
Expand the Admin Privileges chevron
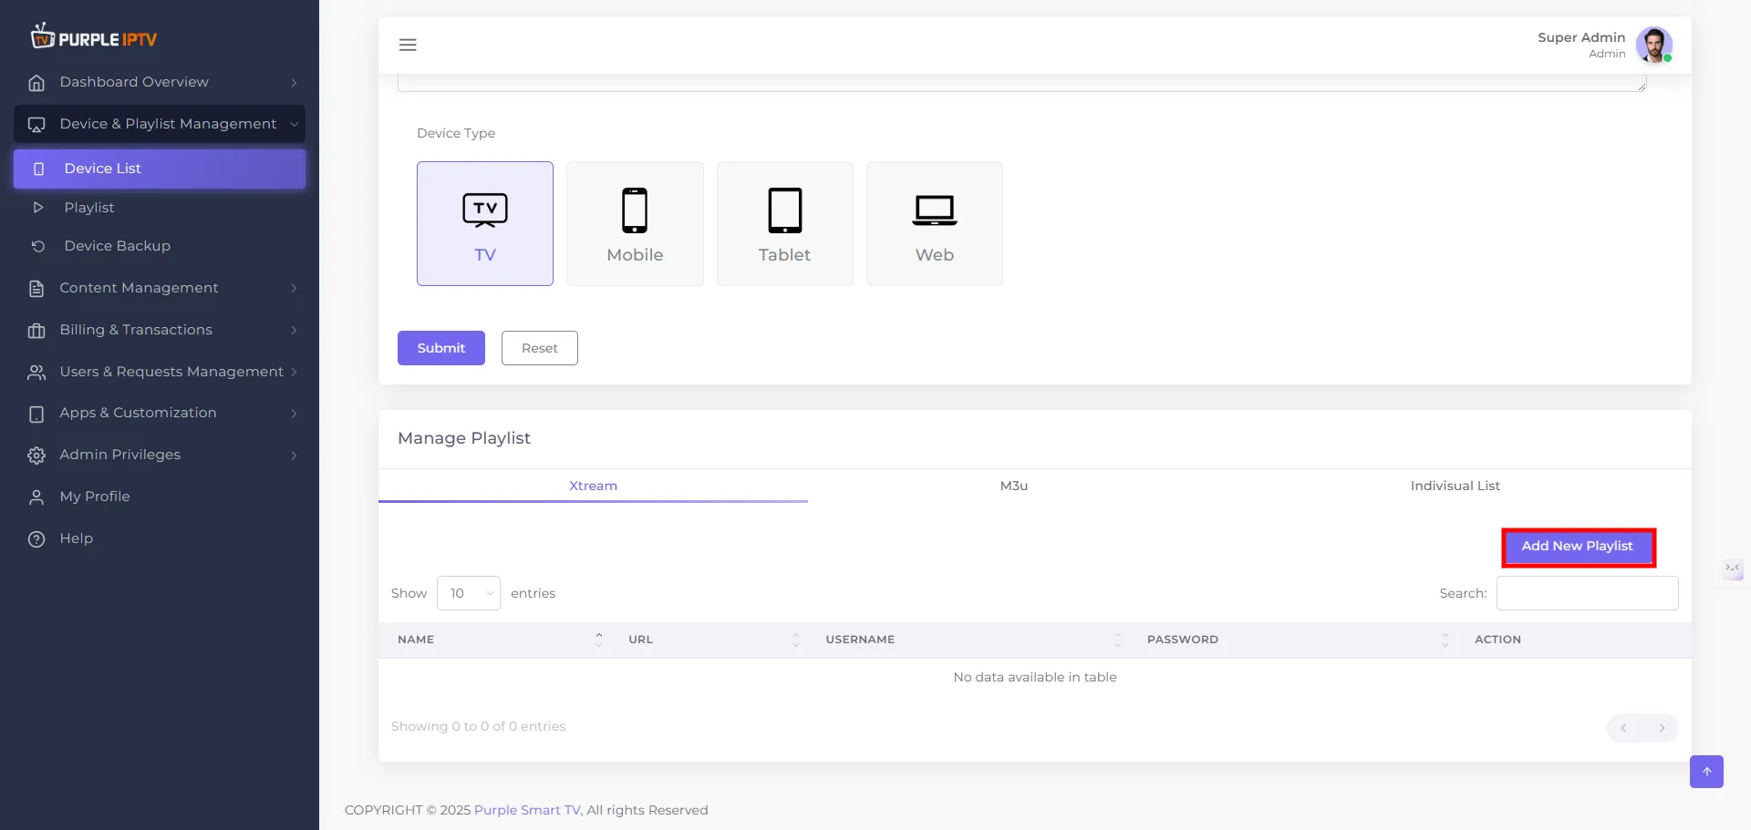[294, 456]
